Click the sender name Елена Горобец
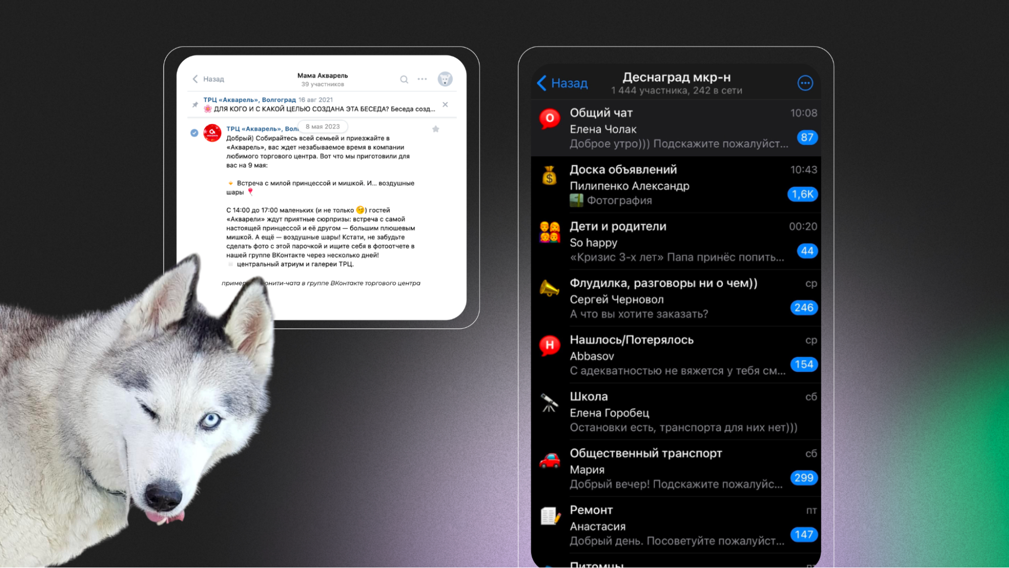The width and height of the screenshot is (1009, 568). tap(609, 413)
